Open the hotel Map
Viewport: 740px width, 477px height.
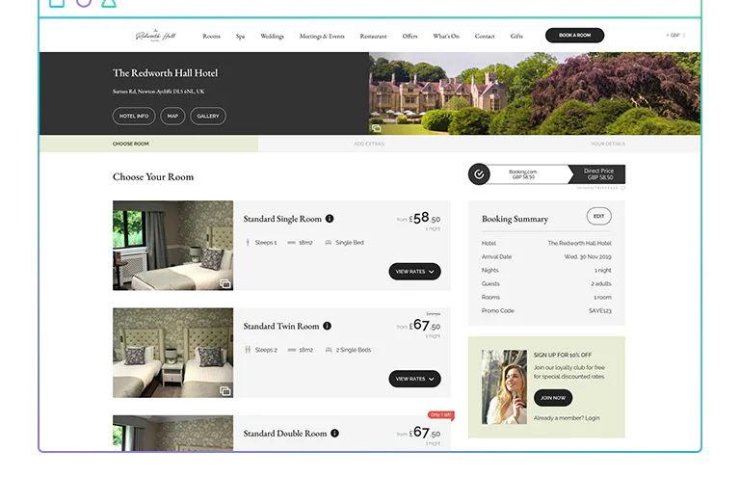click(x=172, y=116)
